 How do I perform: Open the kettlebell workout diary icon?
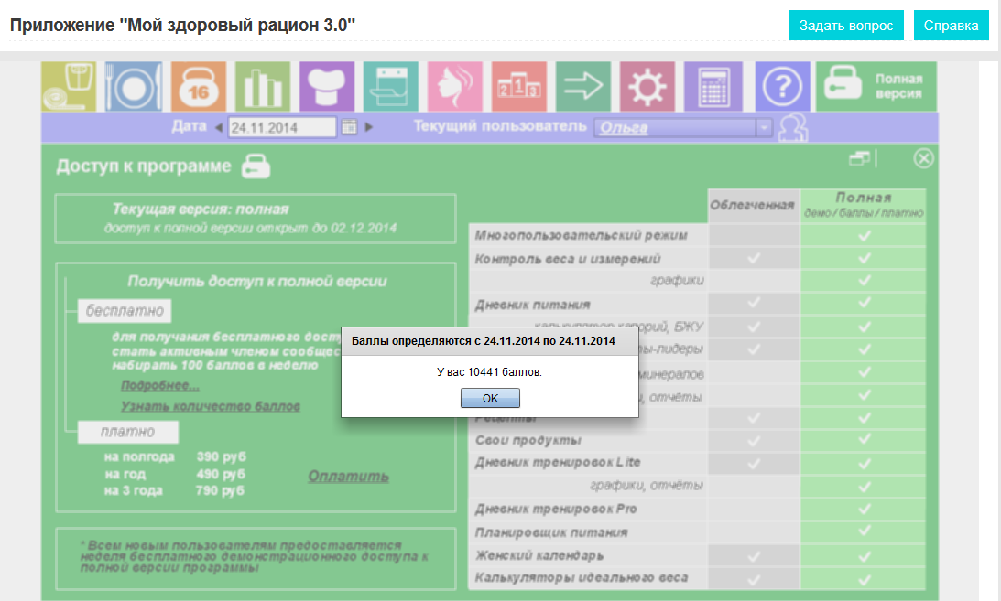click(x=198, y=87)
